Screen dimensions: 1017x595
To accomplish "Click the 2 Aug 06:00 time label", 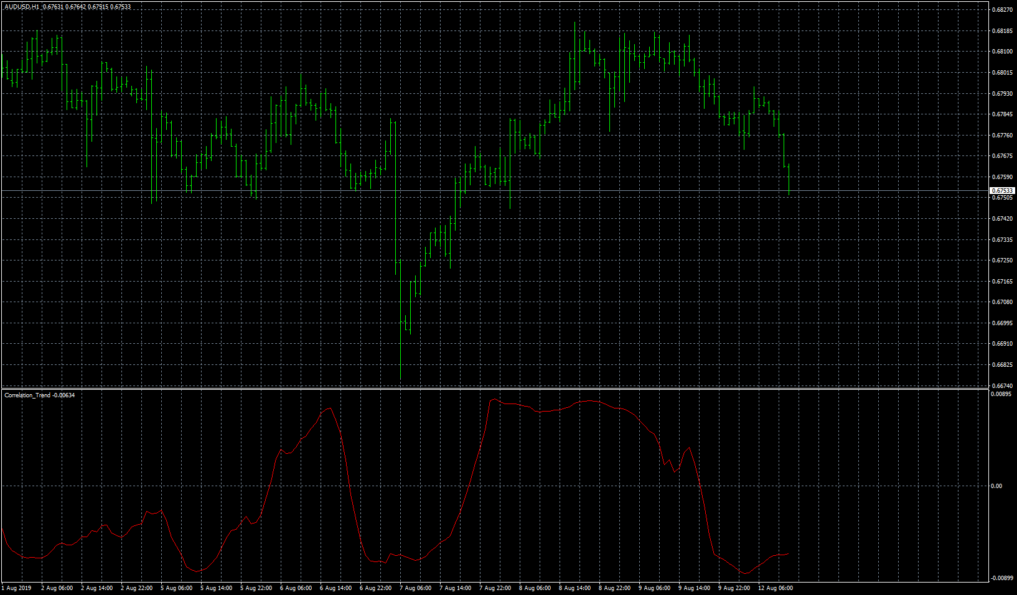I will coord(57,588).
